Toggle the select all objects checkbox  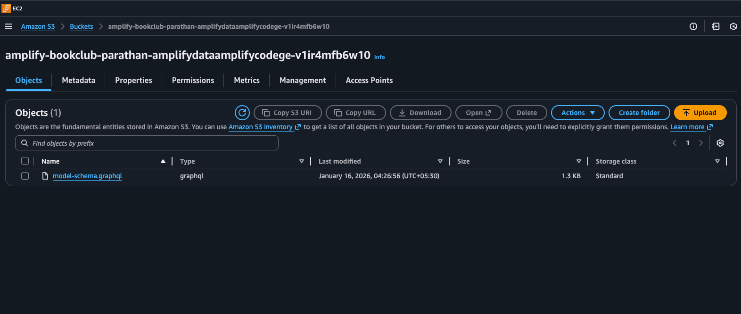(25, 161)
